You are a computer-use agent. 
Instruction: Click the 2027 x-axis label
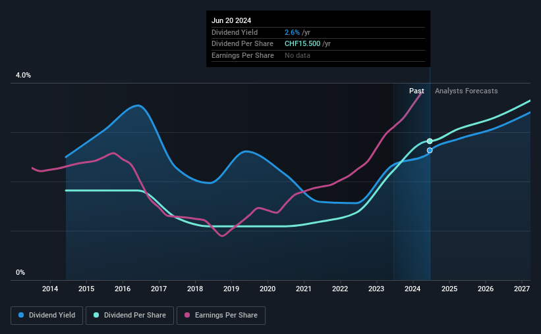click(x=522, y=289)
